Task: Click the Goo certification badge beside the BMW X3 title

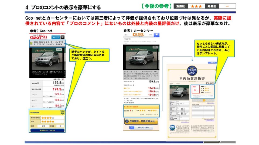Action: (31, 44)
